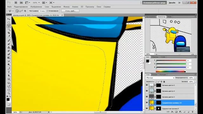The height and width of the screenshot is (114, 203).
Task: Hide the Градиентная заливка 9 layer
Action: tap(147, 109)
